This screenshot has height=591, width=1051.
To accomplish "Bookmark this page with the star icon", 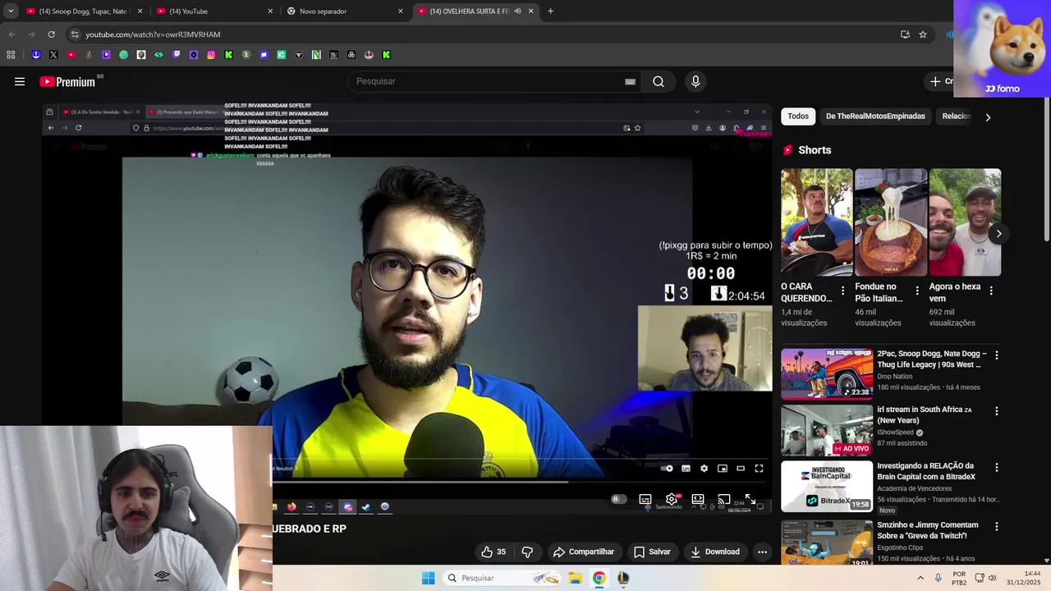I will (x=923, y=34).
